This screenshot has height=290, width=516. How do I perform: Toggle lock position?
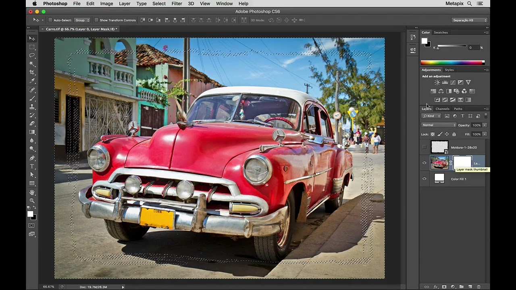(x=447, y=134)
